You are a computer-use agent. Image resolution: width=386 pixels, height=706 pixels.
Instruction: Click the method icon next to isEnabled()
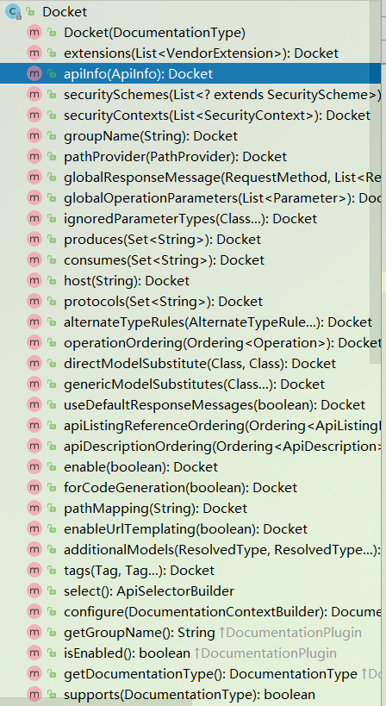pyautogui.click(x=34, y=653)
